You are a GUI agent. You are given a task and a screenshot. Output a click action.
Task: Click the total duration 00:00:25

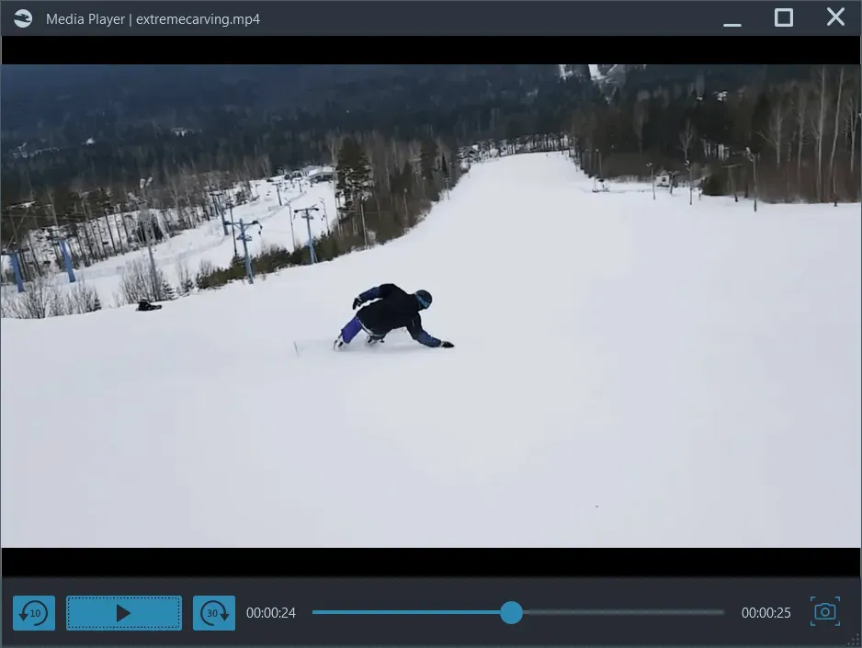(766, 613)
